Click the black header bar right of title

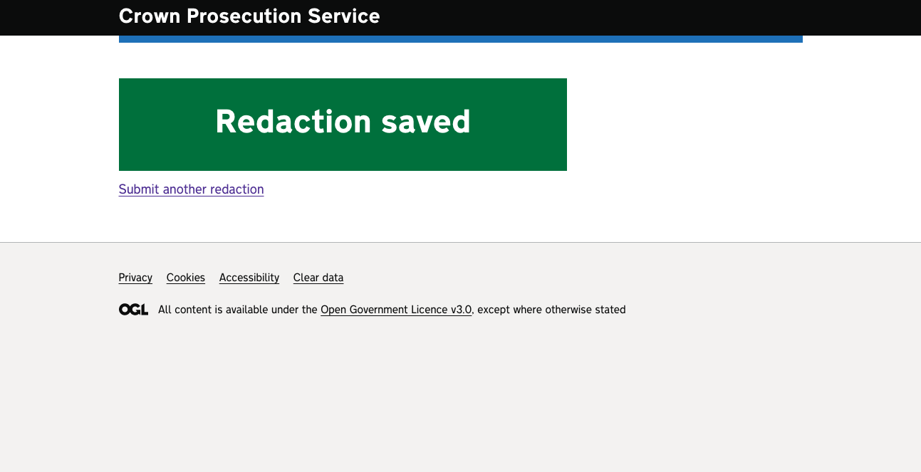[641, 17]
